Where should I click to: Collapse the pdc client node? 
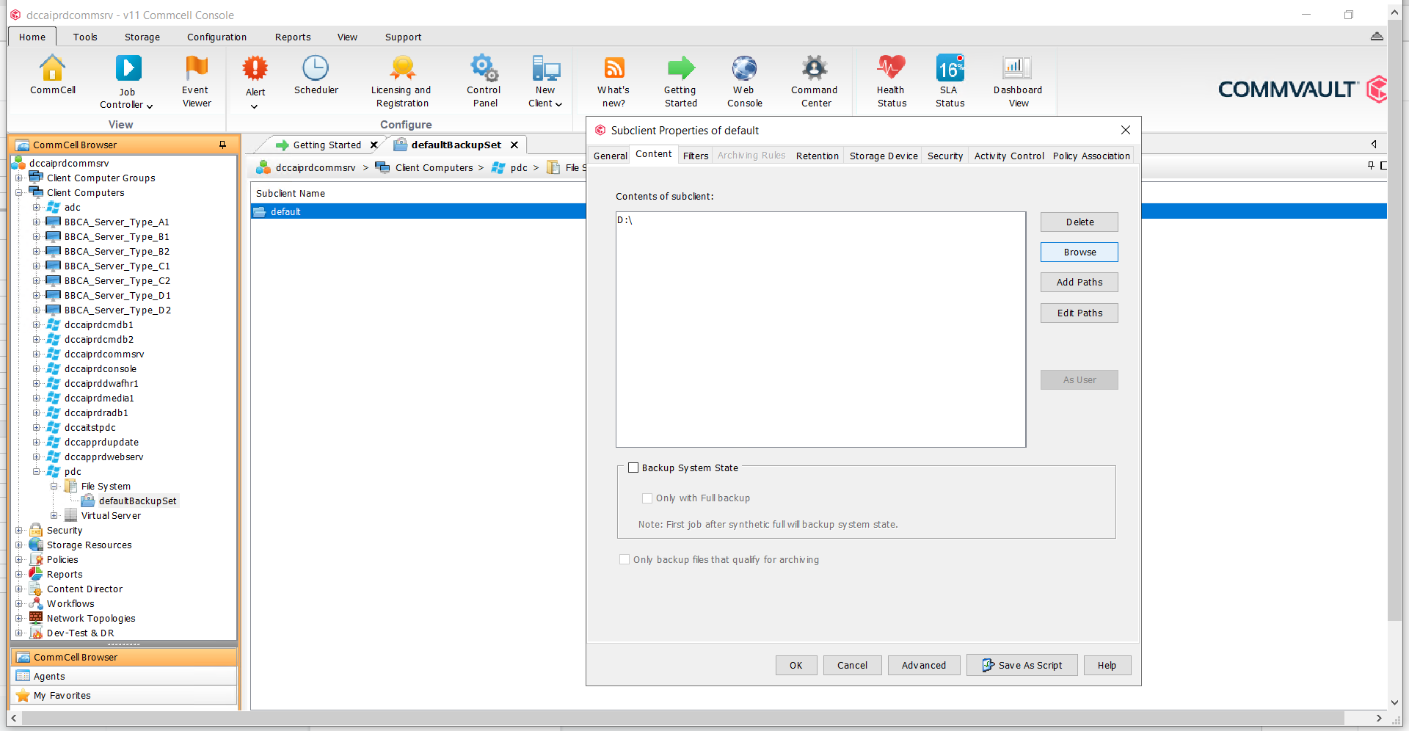tap(36, 471)
